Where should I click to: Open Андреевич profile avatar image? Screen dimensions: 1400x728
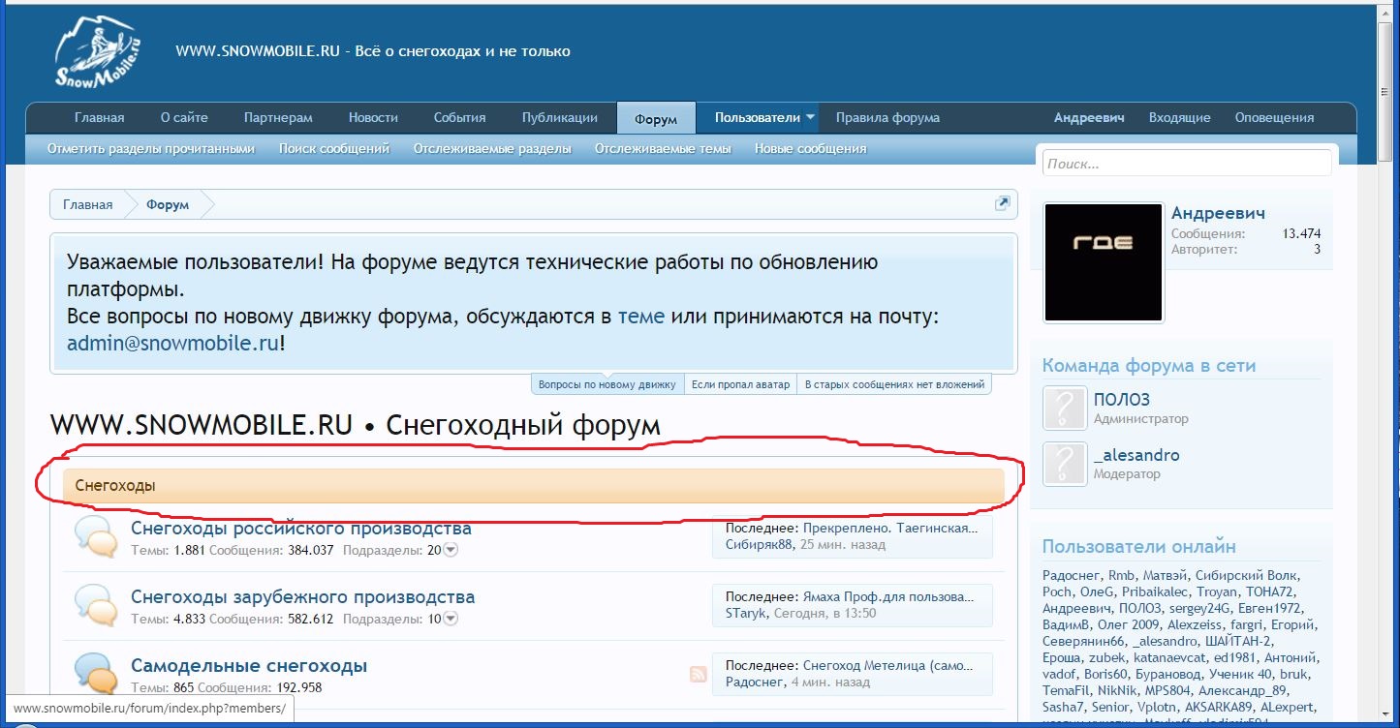[x=1103, y=261]
